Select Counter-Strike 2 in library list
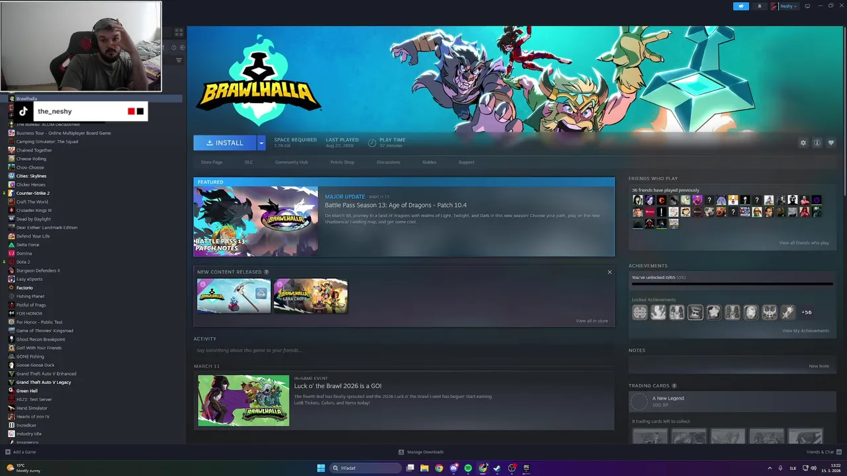This screenshot has width=847, height=476. pos(33,193)
